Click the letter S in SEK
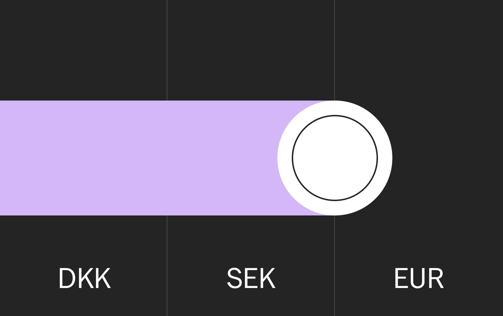Viewport: 503px width, 316px height. (235, 278)
